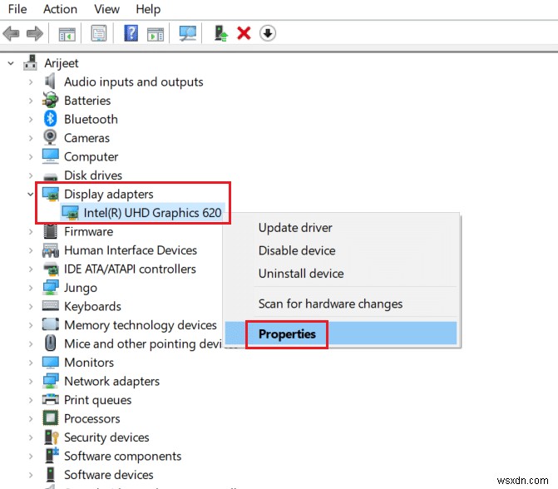Select the Cameras label

86,138
